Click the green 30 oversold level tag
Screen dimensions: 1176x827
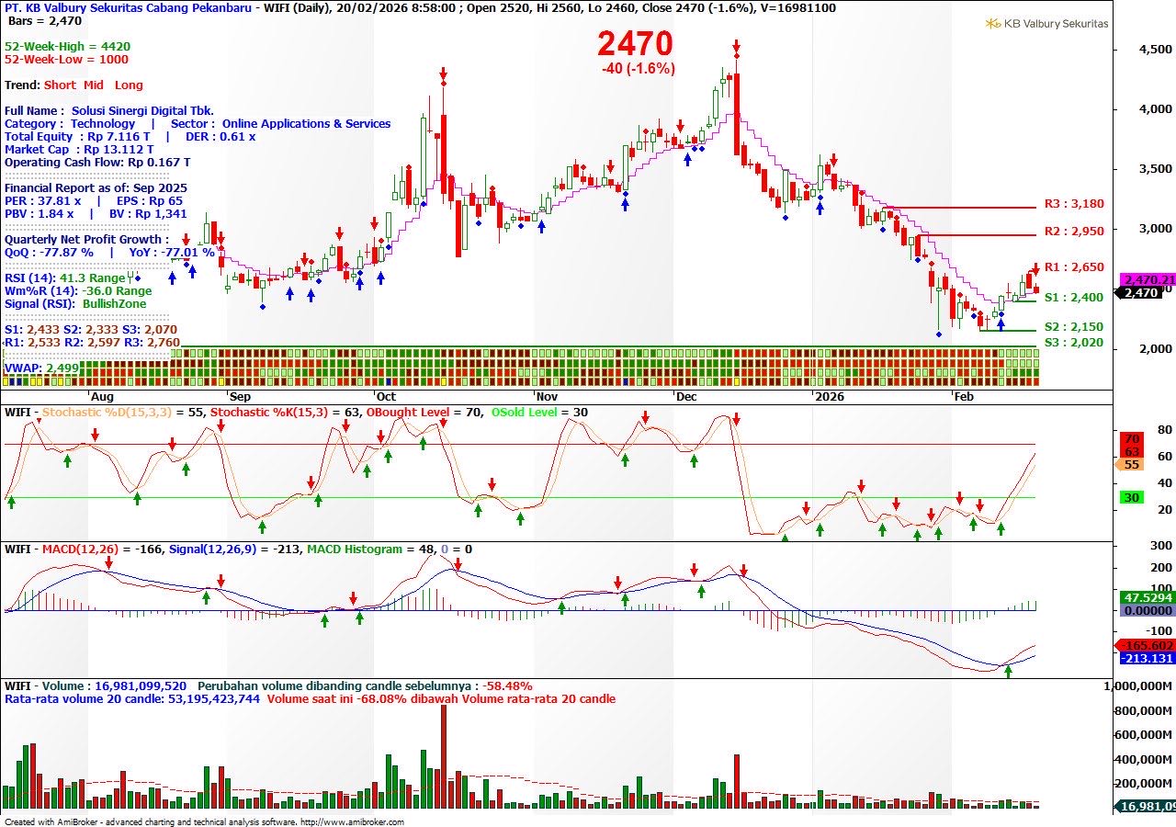click(1132, 497)
